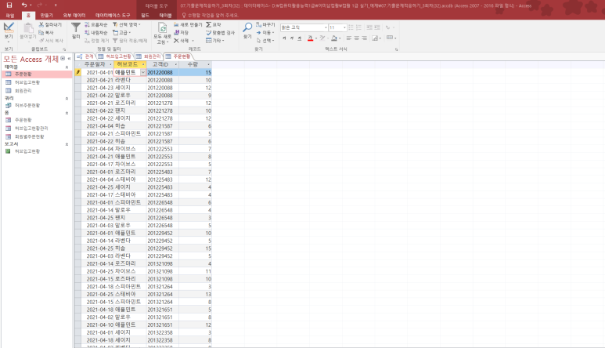
Task: Switch to the 테이블 (Table) ribbon tab
Action: (x=165, y=16)
